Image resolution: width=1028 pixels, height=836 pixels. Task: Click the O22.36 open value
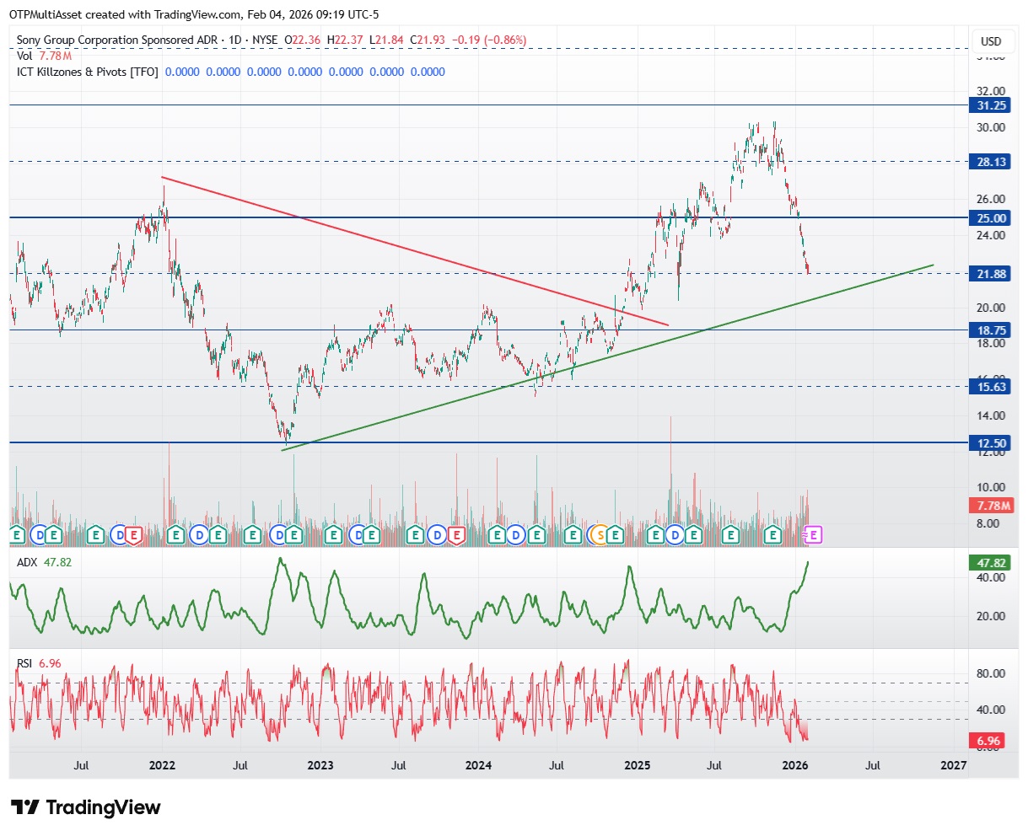point(303,40)
